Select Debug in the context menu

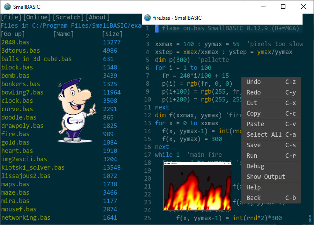pos(255,166)
